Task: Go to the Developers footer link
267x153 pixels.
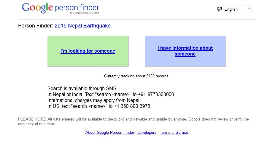Action: pyautogui.click(x=147, y=133)
